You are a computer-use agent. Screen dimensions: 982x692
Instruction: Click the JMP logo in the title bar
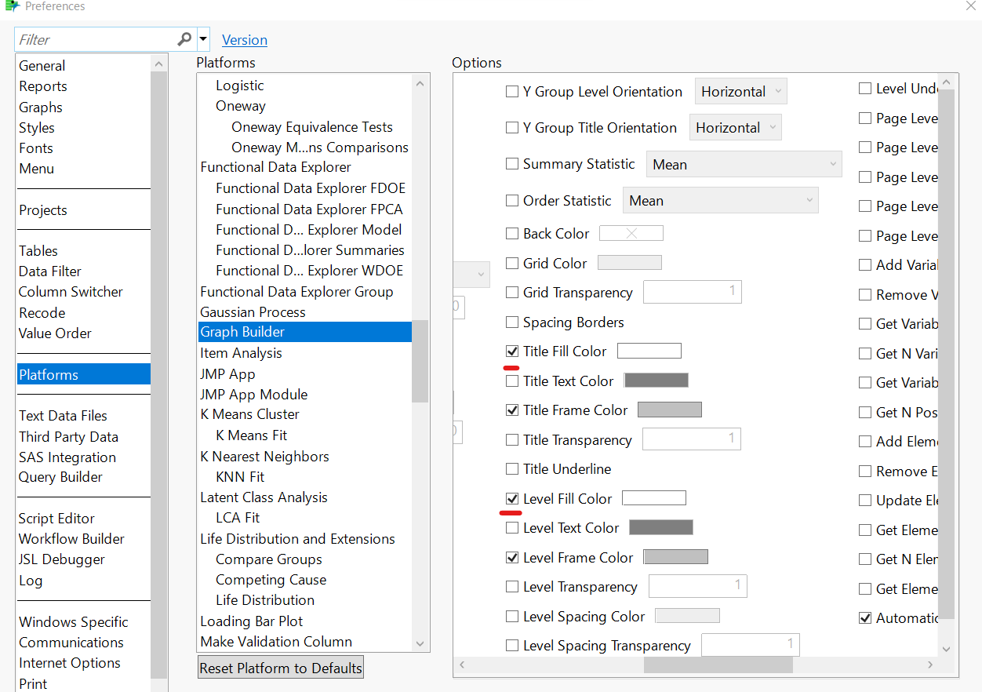point(10,6)
